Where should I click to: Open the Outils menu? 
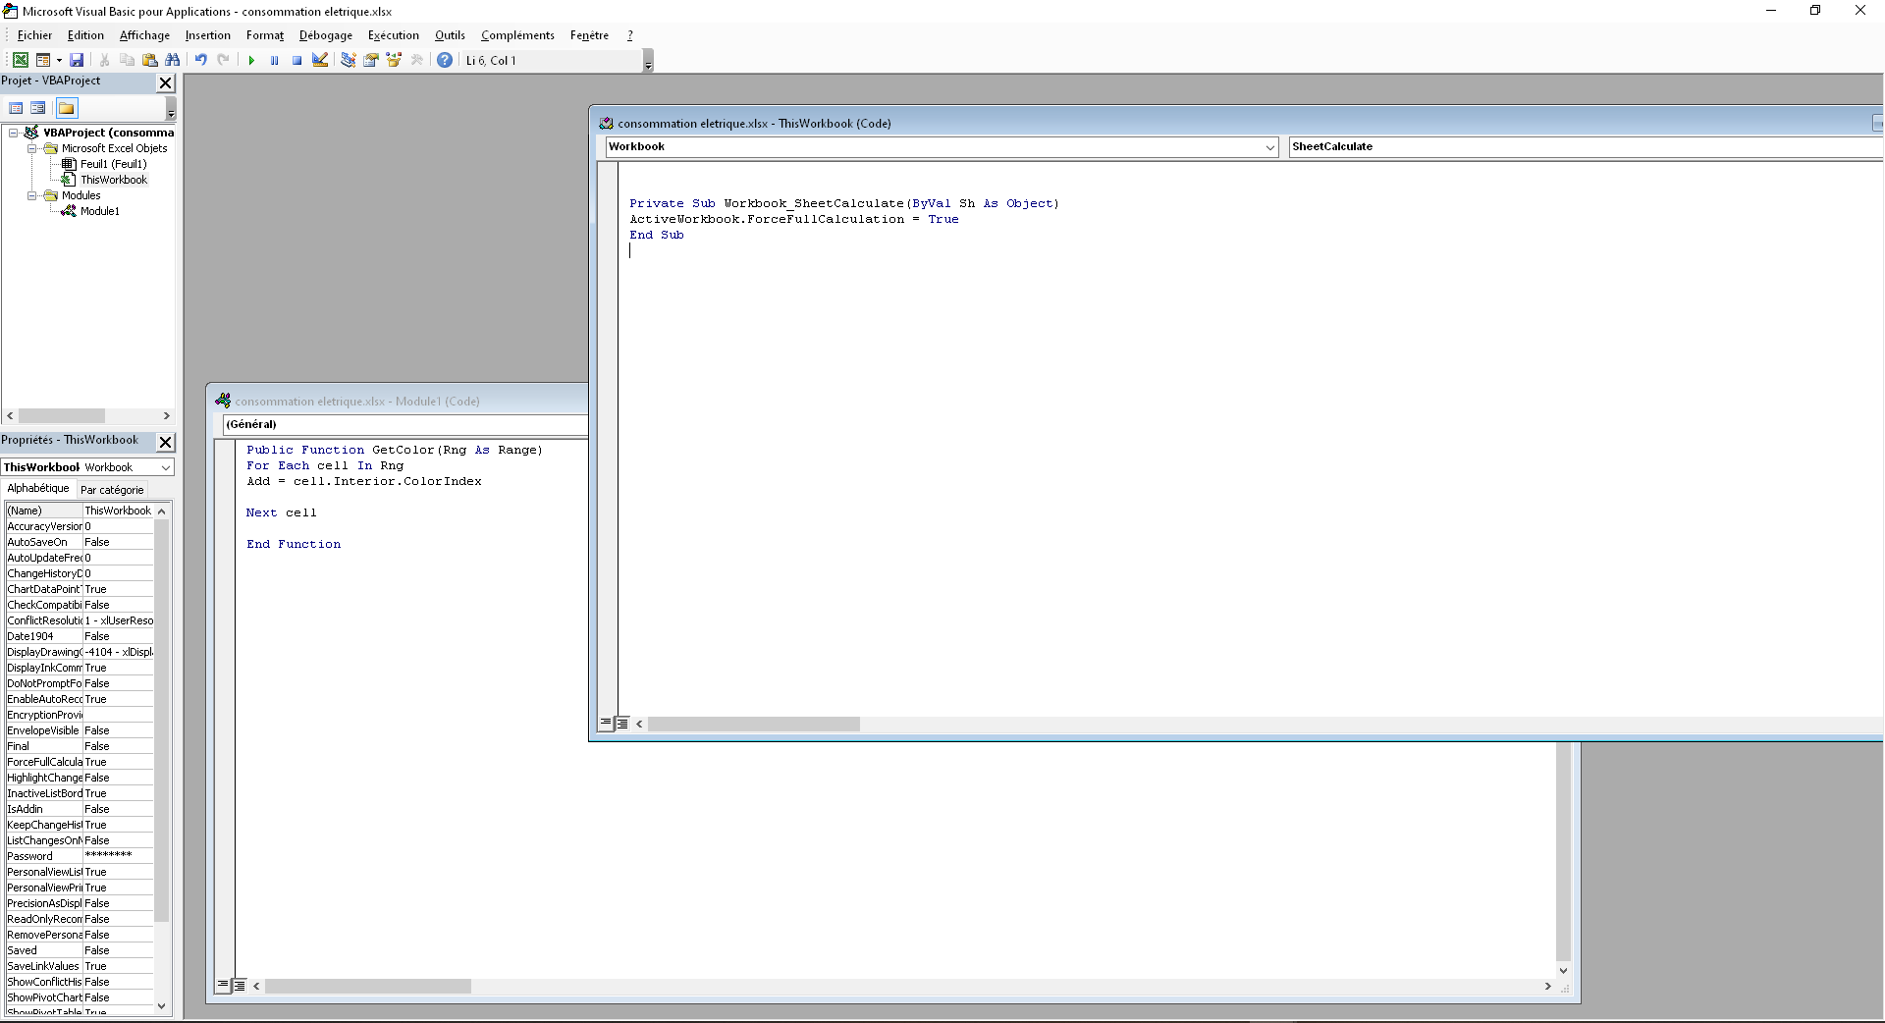450,35
